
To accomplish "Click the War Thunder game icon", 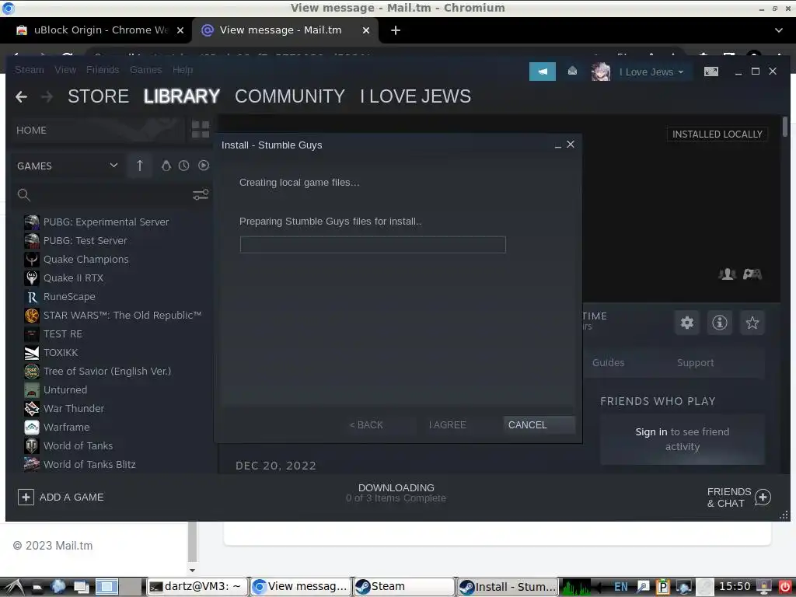I will click(31, 409).
